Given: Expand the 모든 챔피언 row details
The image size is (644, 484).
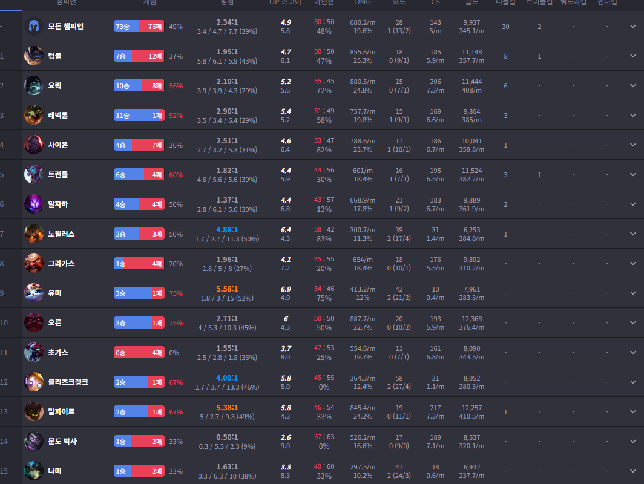Looking at the screenshot, I should coord(633,27).
